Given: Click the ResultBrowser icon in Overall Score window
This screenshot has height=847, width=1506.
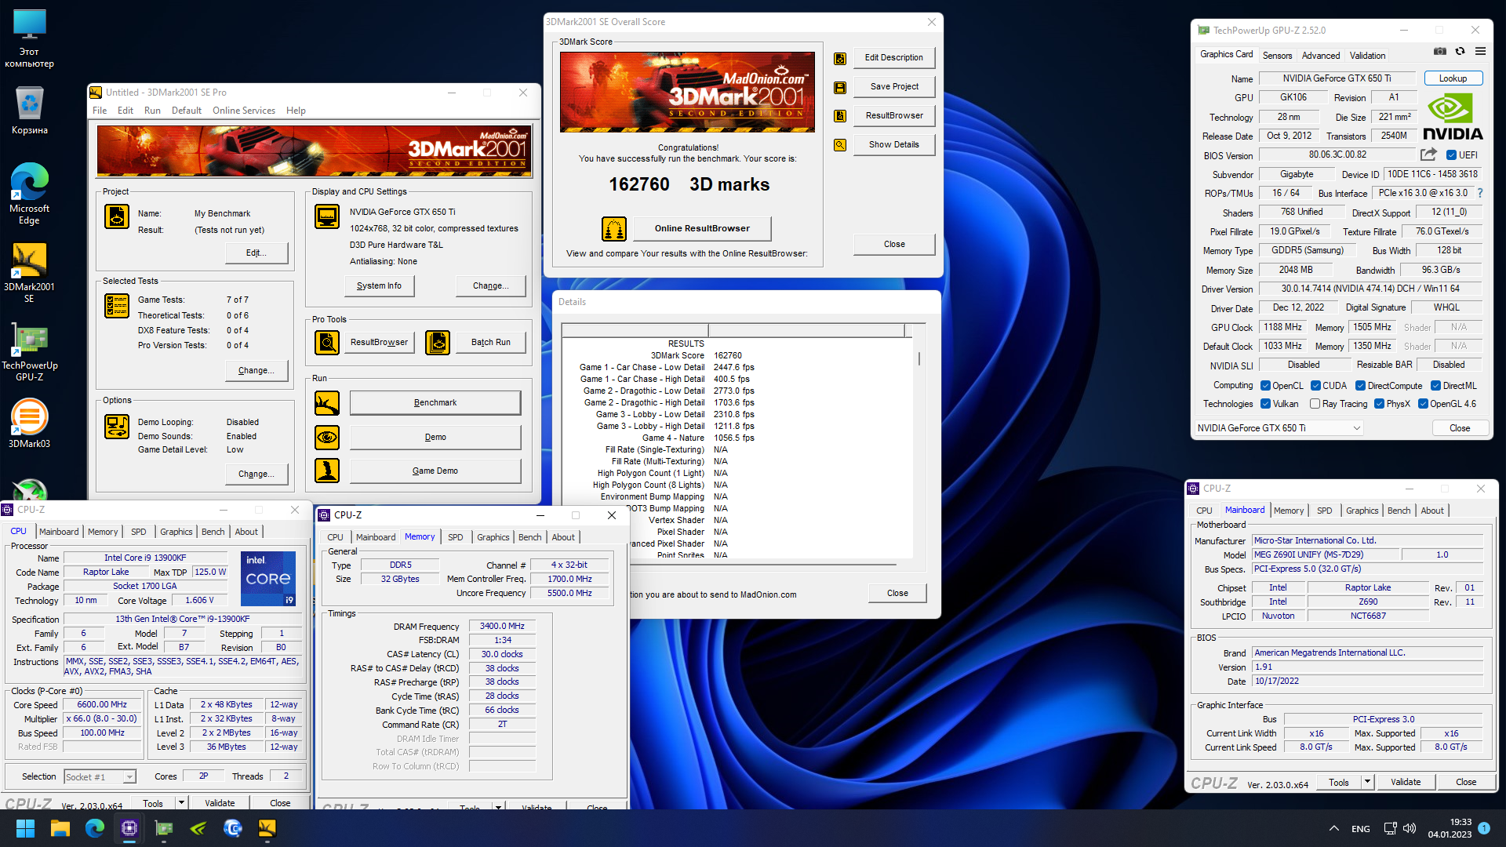Looking at the screenshot, I should click(x=840, y=116).
